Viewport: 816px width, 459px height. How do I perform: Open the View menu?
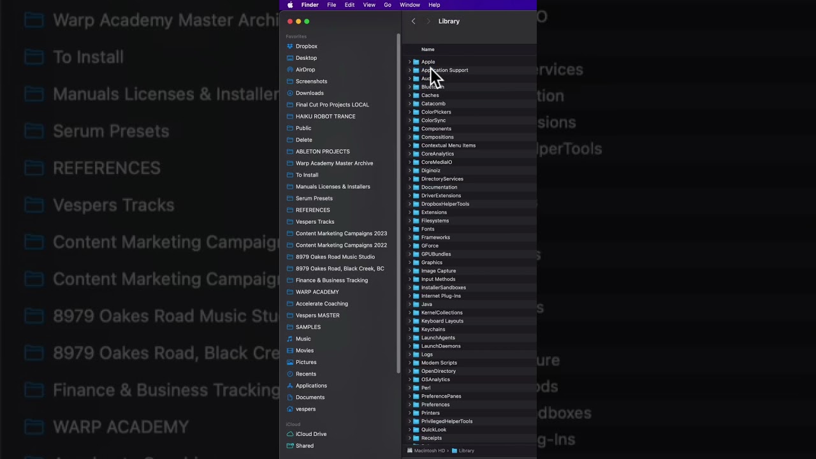369,5
